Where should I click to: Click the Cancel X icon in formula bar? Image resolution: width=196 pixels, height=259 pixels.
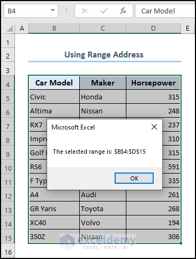pyautogui.click(x=85, y=11)
